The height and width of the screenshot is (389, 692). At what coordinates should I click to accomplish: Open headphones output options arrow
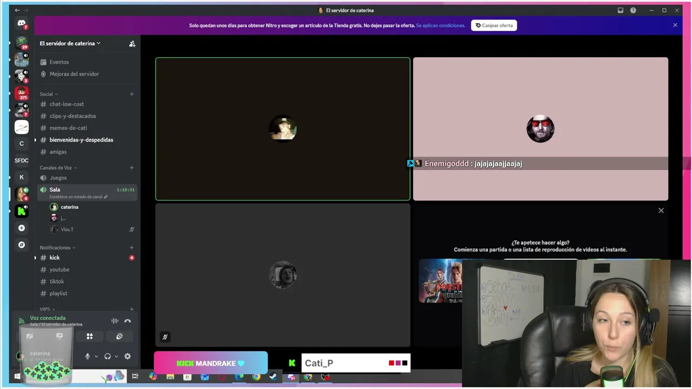[x=116, y=356]
